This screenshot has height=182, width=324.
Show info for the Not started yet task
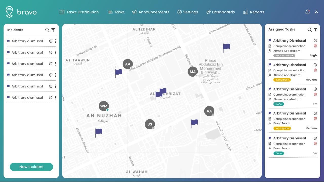pyautogui.click(x=315, y=40)
